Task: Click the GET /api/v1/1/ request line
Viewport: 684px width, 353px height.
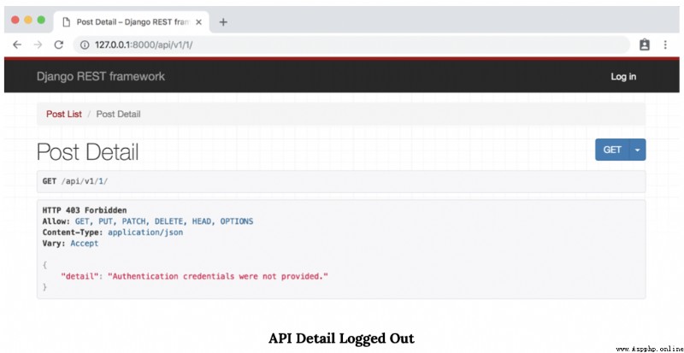Action: [75, 181]
